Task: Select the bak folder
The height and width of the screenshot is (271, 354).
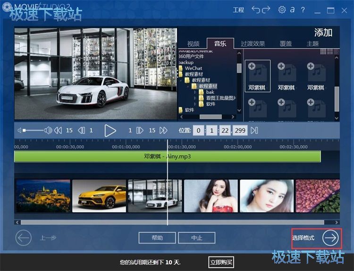Action: click(210, 92)
